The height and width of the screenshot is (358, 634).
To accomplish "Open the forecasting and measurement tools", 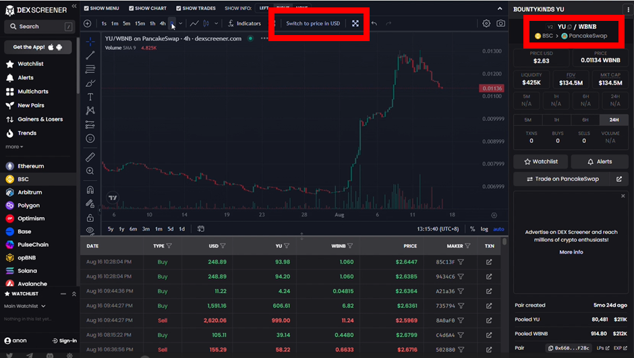I will coord(90,125).
